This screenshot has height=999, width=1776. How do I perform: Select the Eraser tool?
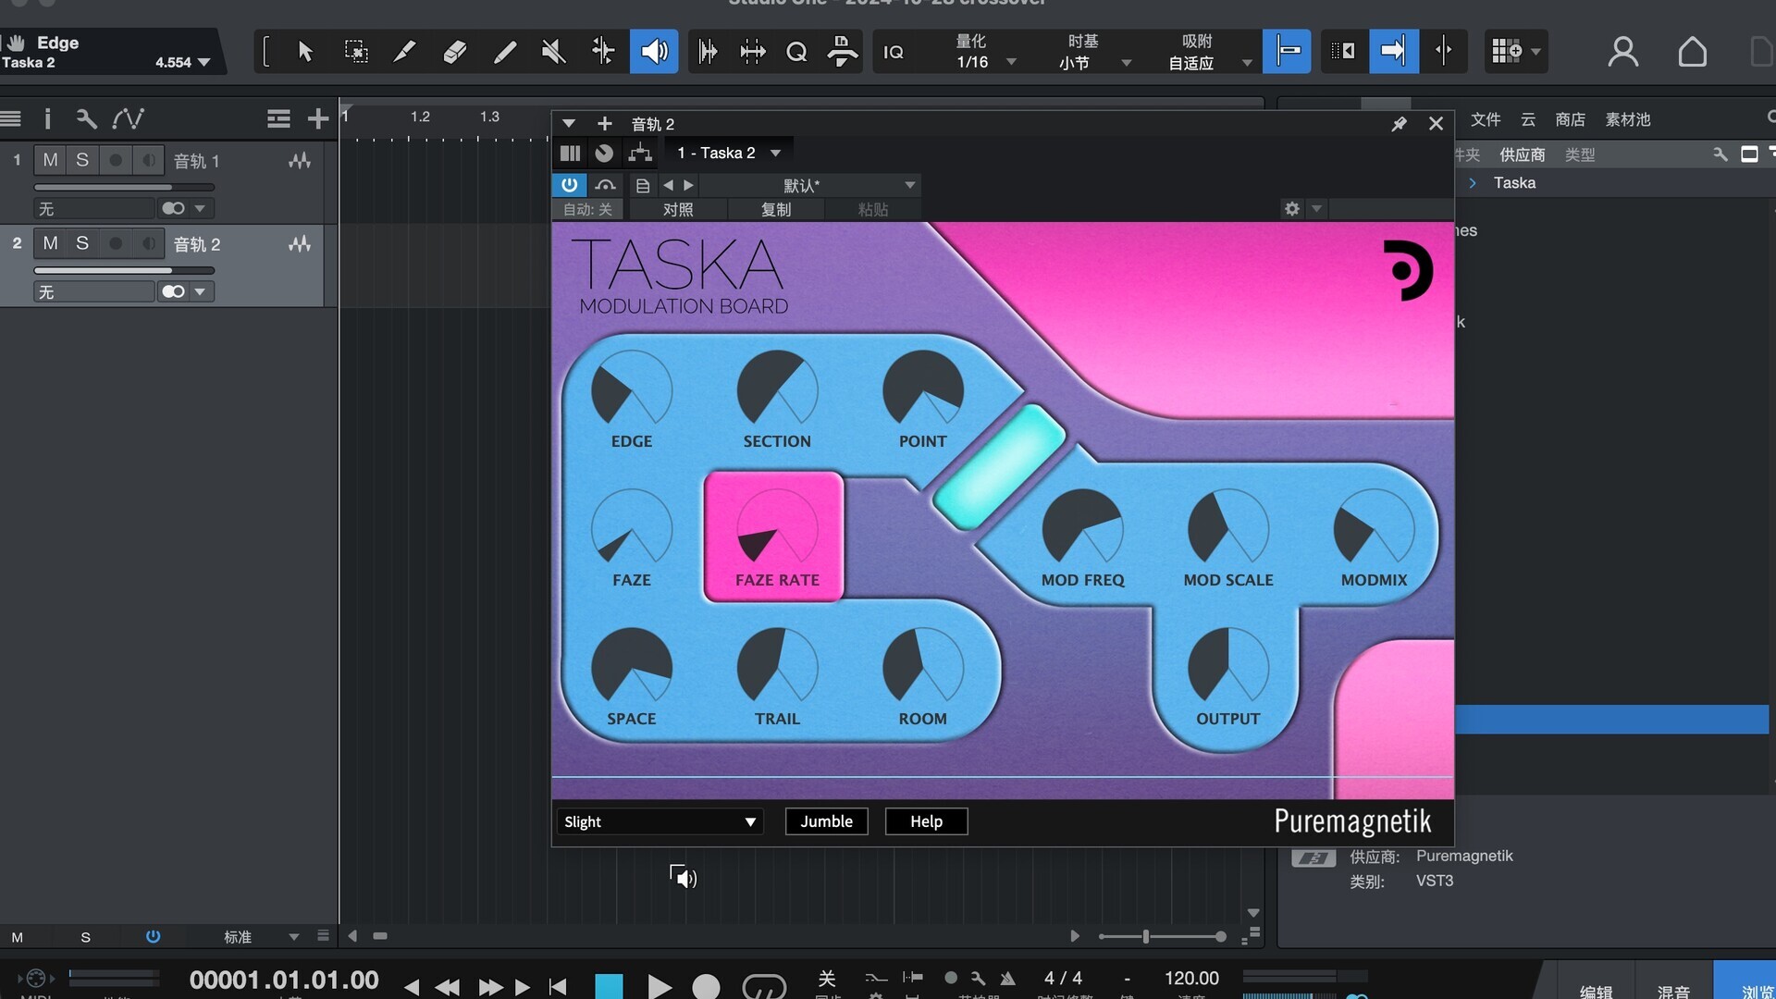click(x=454, y=51)
